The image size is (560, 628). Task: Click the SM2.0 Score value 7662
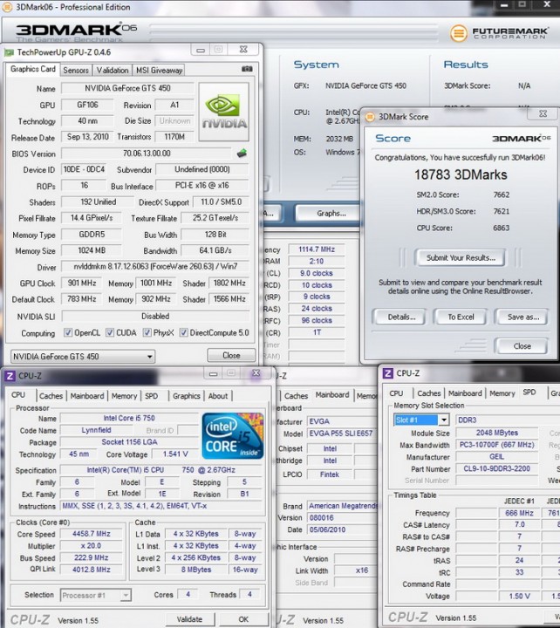501,195
